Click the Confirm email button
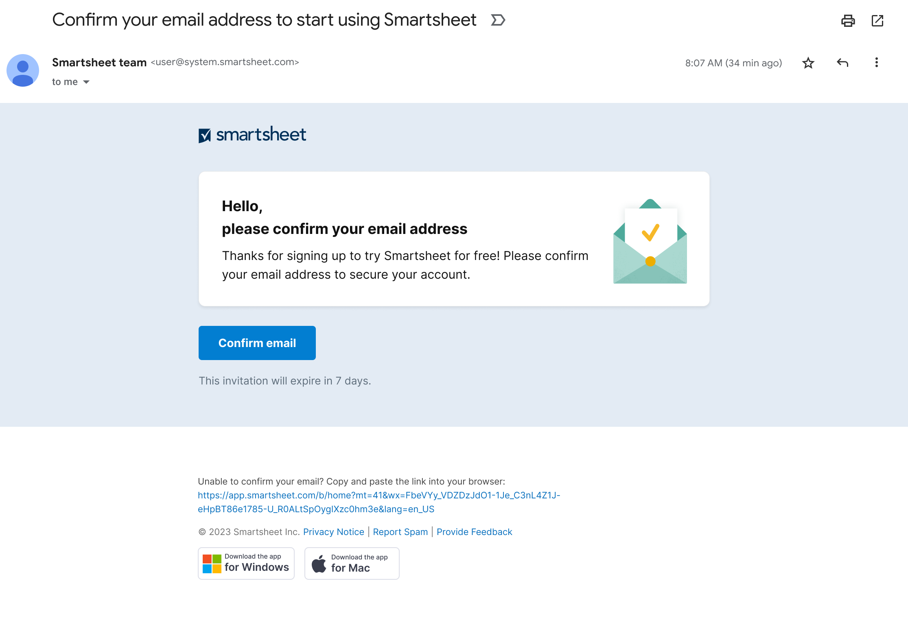Image resolution: width=908 pixels, height=618 pixels. coord(257,343)
